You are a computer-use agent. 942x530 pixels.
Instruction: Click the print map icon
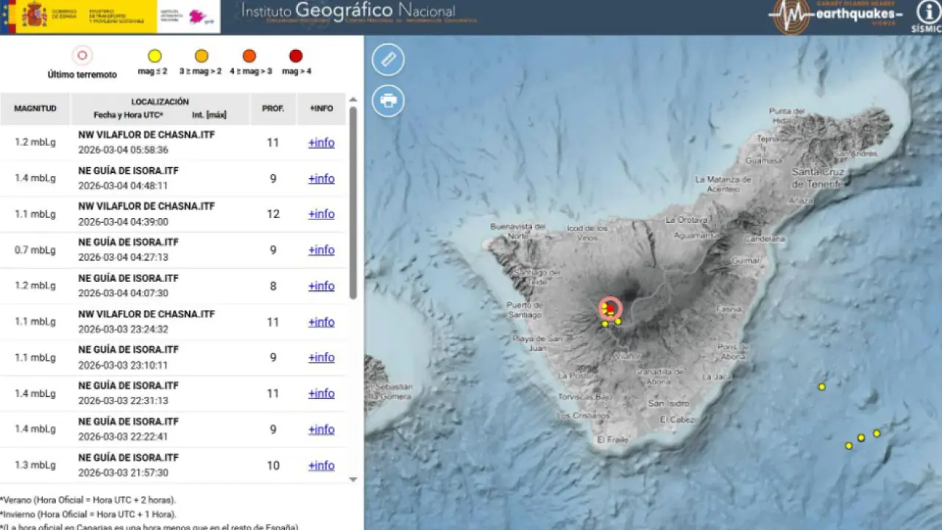(388, 101)
